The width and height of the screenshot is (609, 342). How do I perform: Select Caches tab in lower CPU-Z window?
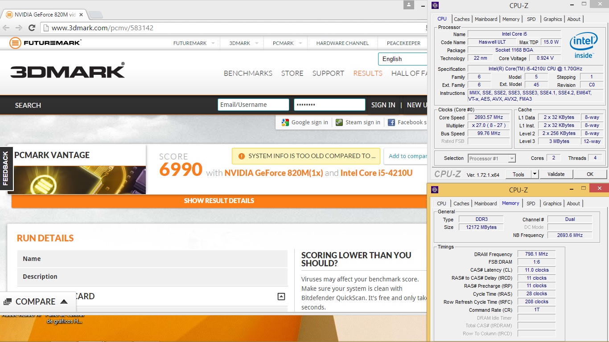pos(461,204)
